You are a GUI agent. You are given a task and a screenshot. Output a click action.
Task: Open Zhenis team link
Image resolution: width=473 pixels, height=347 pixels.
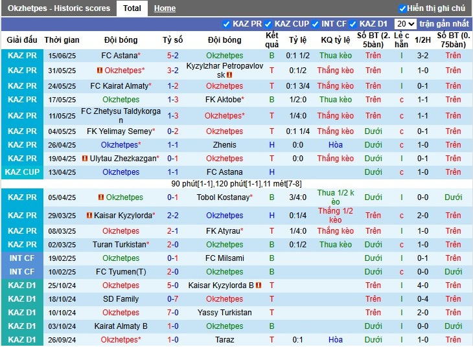pos(225,145)
